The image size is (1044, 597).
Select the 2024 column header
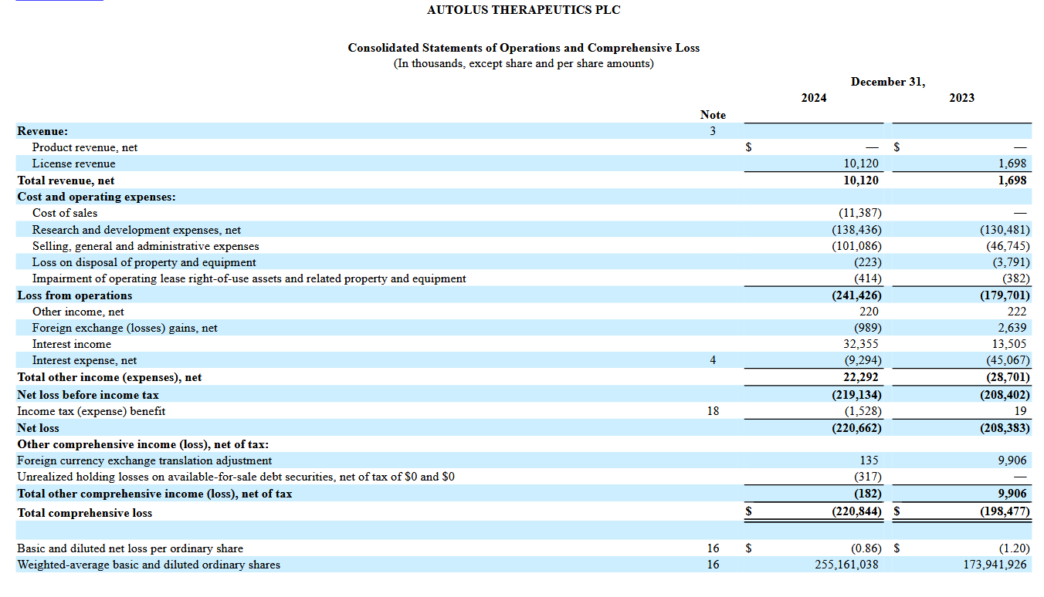[813, 98]
